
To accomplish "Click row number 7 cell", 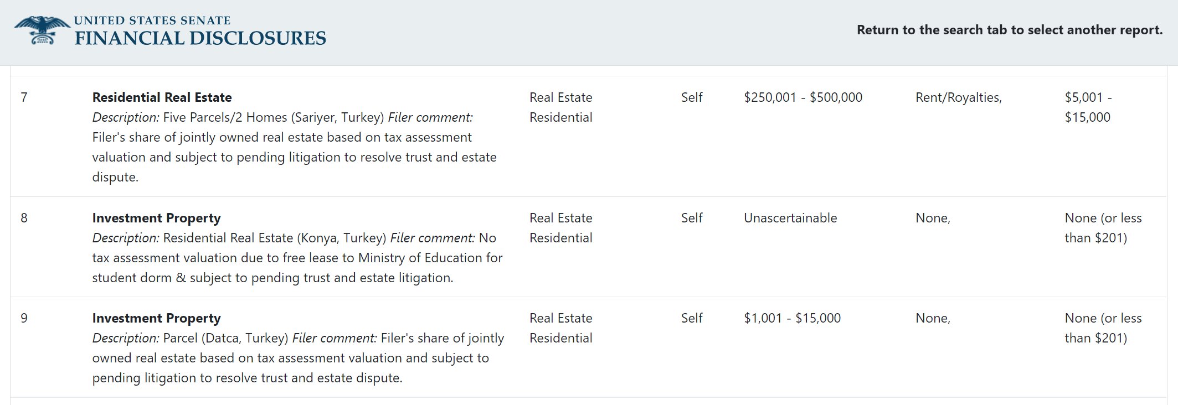I will pyautogui.click(x=24, y=97).
